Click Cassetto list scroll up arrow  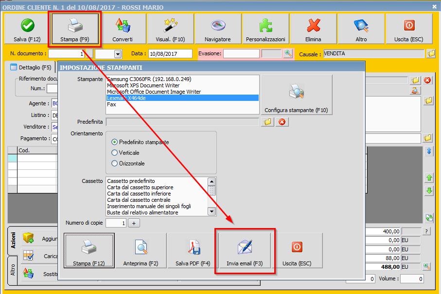pyautogui.click(x=212, y=181)
